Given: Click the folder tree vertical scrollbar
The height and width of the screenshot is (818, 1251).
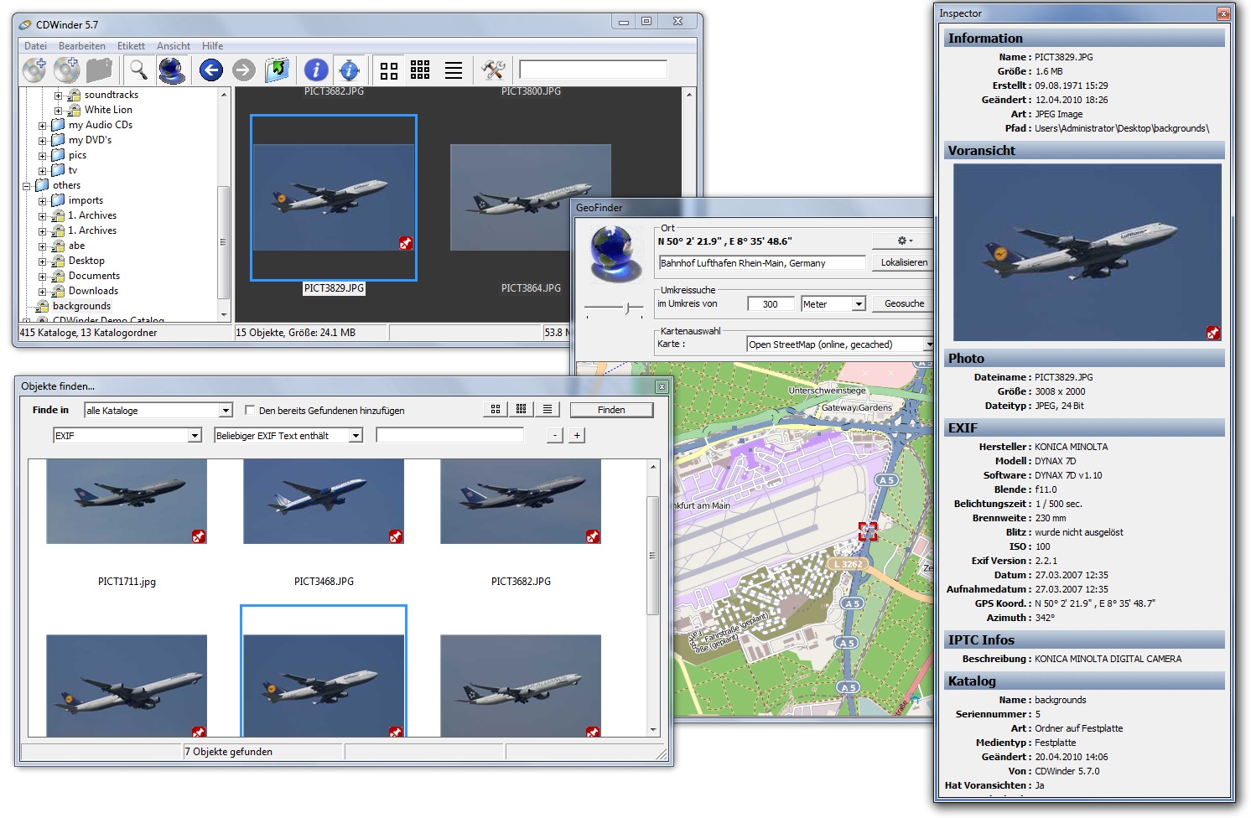Looking at the screenshot, I should point(224,241).
